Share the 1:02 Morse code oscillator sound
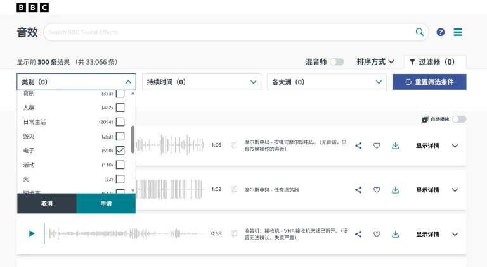The image size is (487, 267). click(x=358, y=190)
